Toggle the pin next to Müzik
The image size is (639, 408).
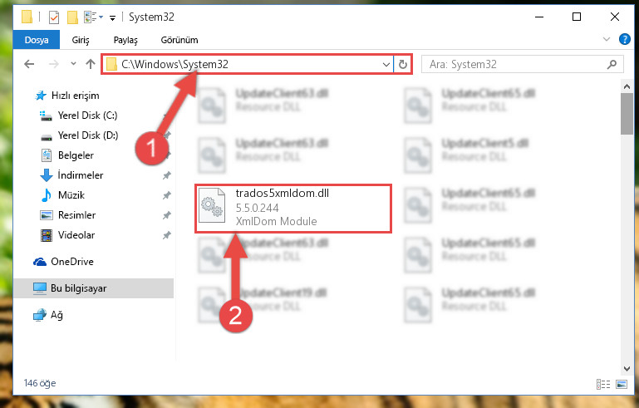[x=167, y=195]
